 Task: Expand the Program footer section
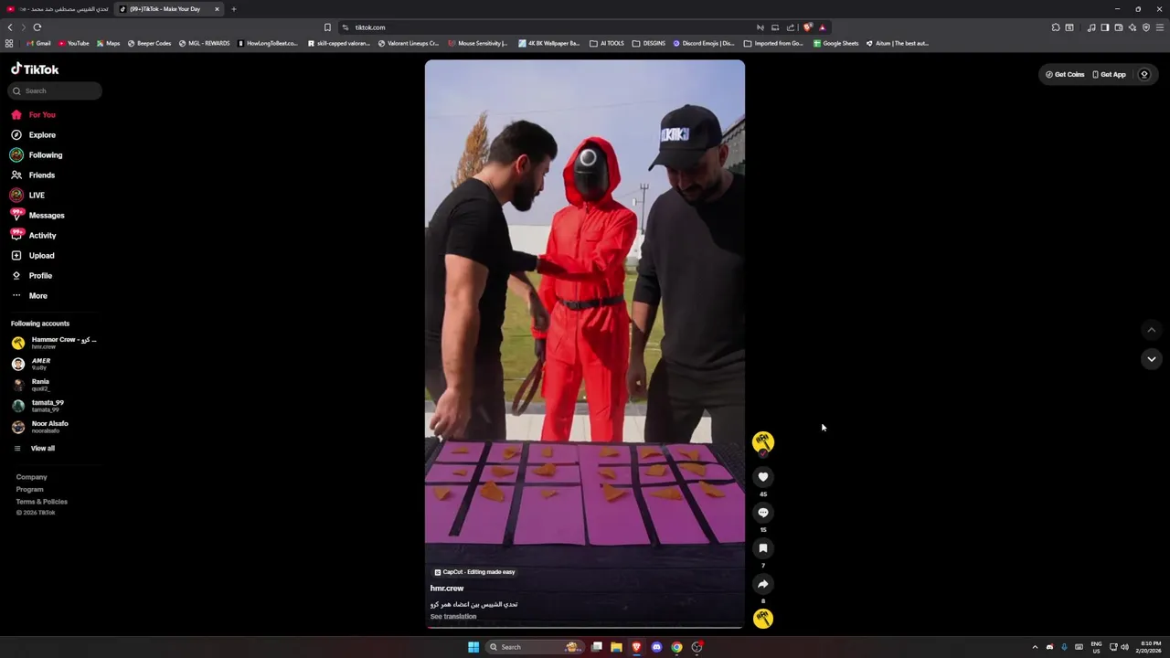[x=29, y=490]
